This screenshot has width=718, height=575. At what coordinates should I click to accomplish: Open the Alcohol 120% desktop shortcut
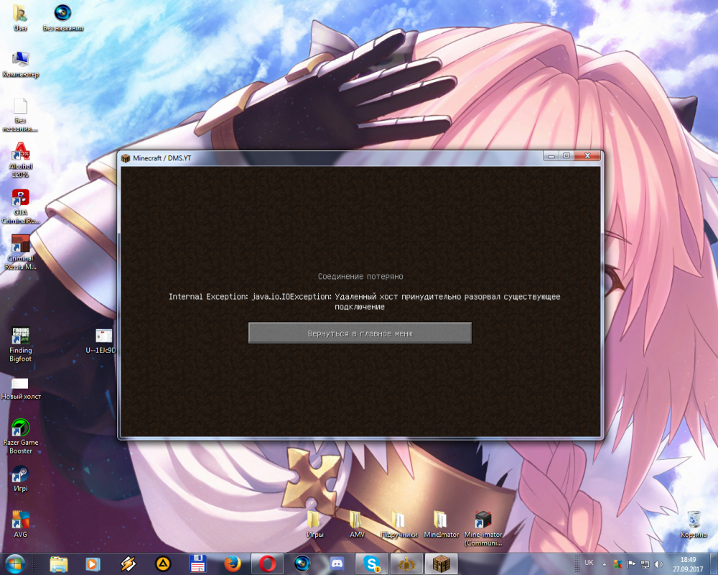20,154
